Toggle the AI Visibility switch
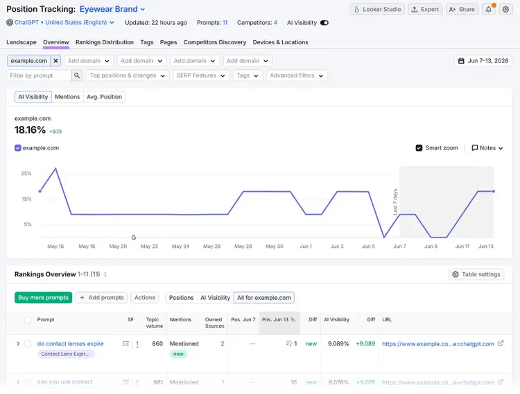 tap(324, 23)
